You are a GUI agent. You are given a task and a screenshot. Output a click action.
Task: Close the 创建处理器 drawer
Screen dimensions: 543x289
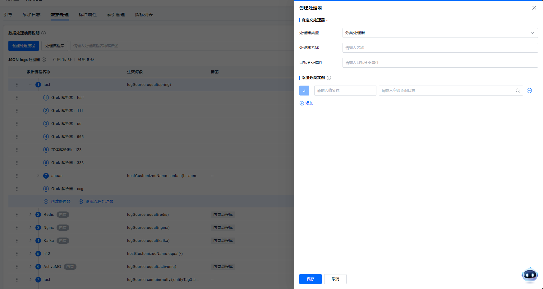pyautogui.click(x=534, y=8)
